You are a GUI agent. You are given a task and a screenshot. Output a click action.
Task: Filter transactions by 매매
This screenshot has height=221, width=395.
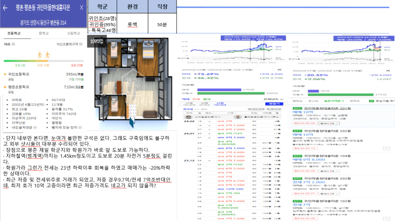(x=186, y=99)
